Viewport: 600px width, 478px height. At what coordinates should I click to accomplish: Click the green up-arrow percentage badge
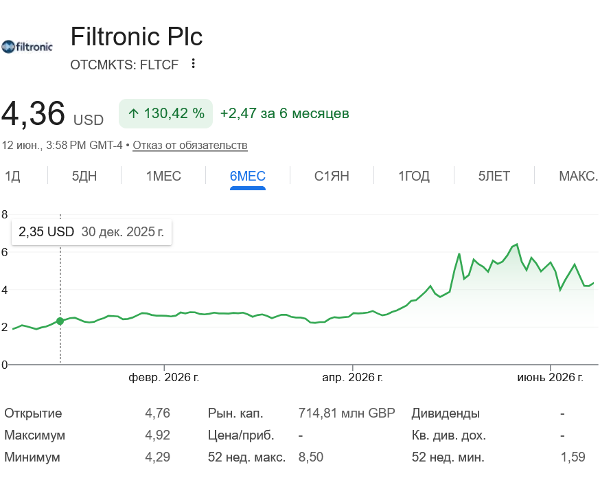tap(165, 114)
